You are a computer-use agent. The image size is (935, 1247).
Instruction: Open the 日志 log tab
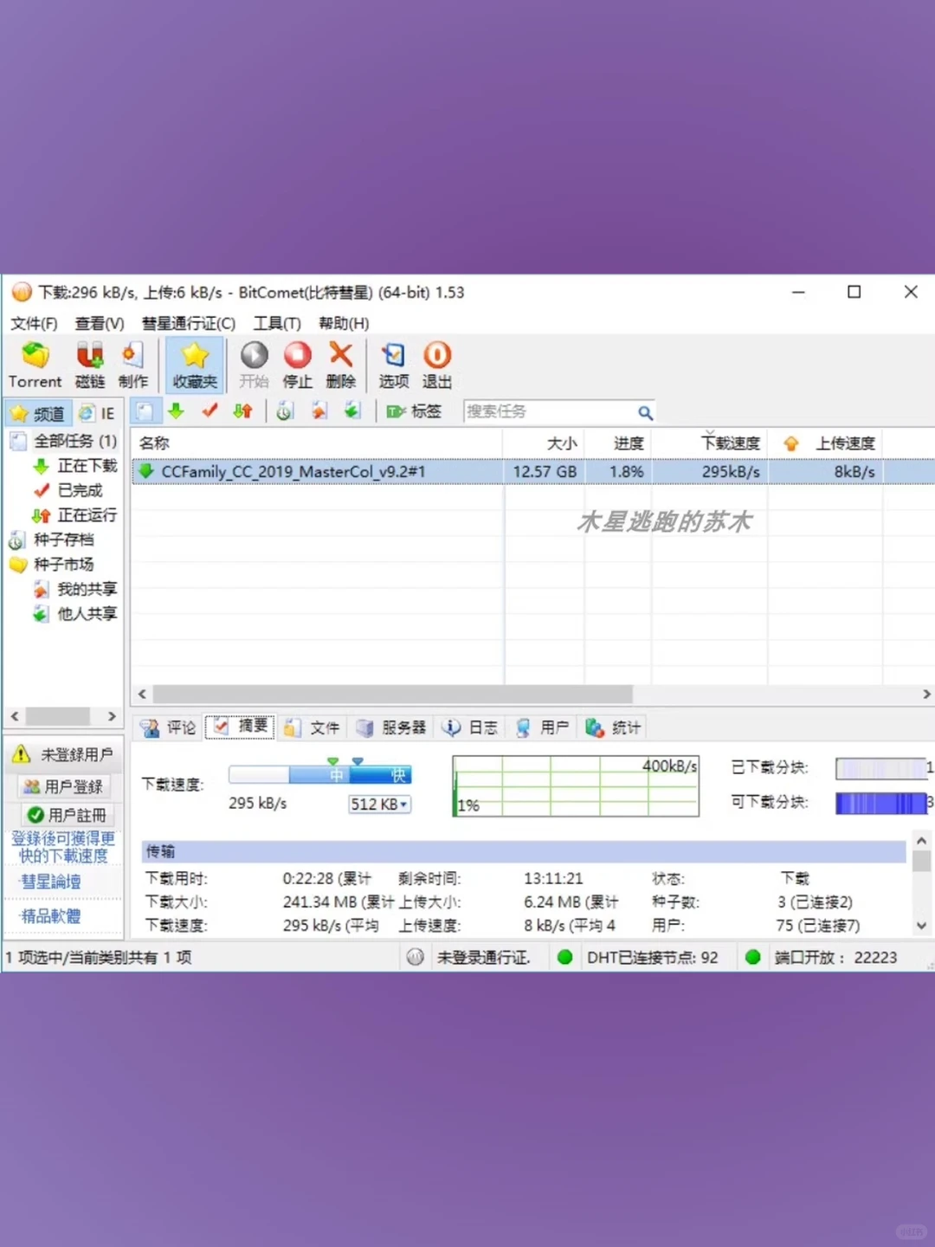[x=470, y=727]
